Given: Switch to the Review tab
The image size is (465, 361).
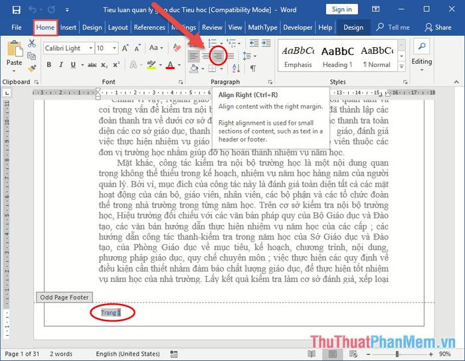Looking at the screenshot, I should pyautogui.click(x=212, y=28).
